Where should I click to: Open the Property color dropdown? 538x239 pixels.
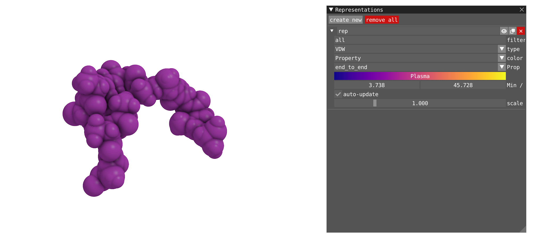coord(502,58)
